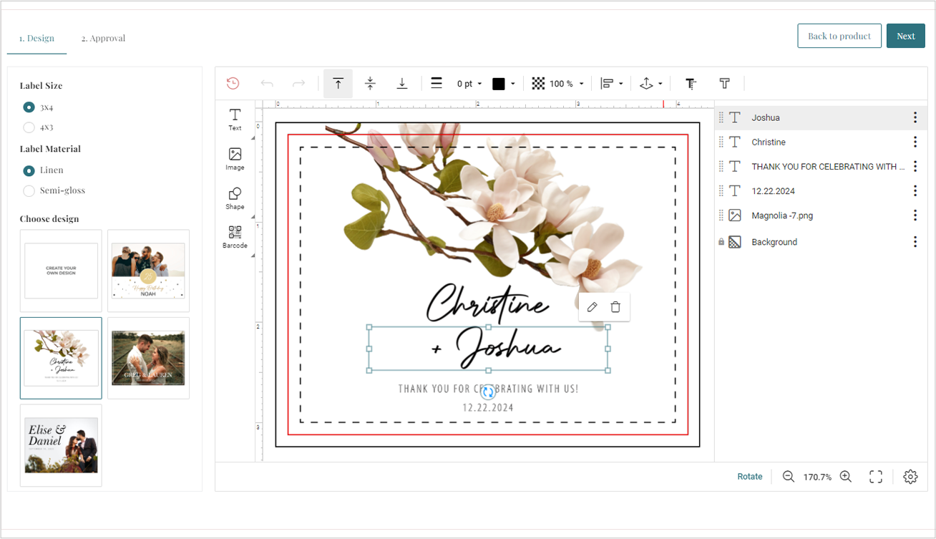936x539 pixels.
Task: Click the checkerboard opacity icon
Action: point(538,84)
